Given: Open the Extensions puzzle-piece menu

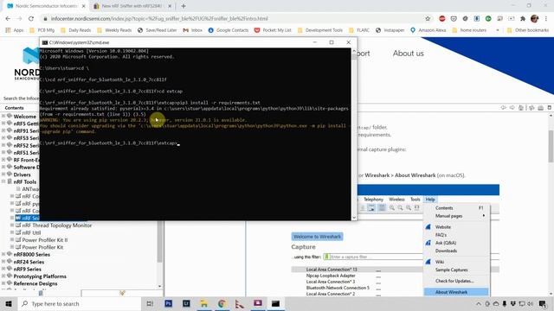Looking at the screenshot, I should click(523, 19).
